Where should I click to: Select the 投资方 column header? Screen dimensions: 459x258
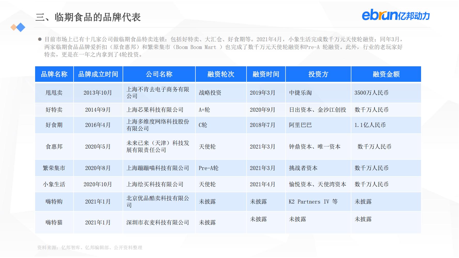(x=318, y=74)
